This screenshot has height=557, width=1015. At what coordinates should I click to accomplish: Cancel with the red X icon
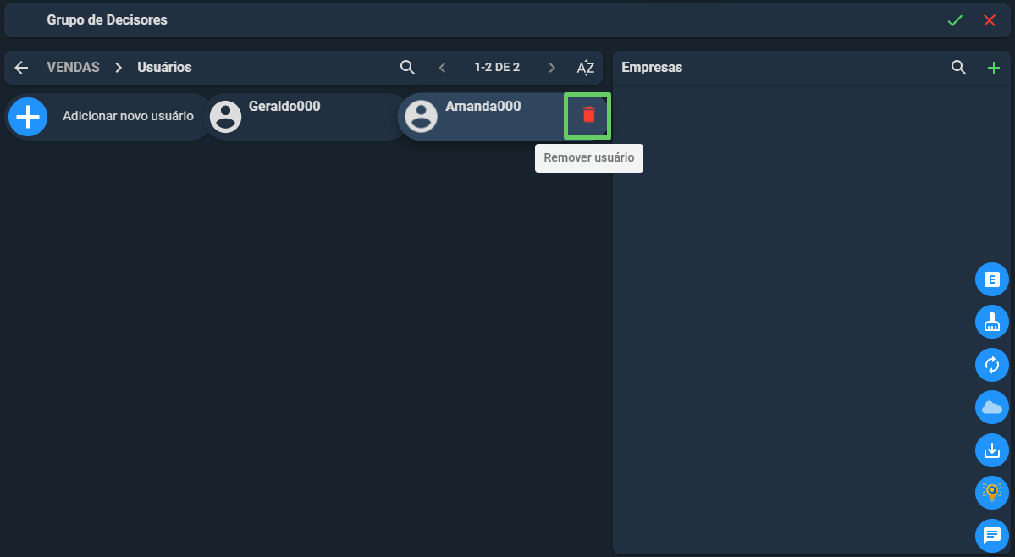989,20
